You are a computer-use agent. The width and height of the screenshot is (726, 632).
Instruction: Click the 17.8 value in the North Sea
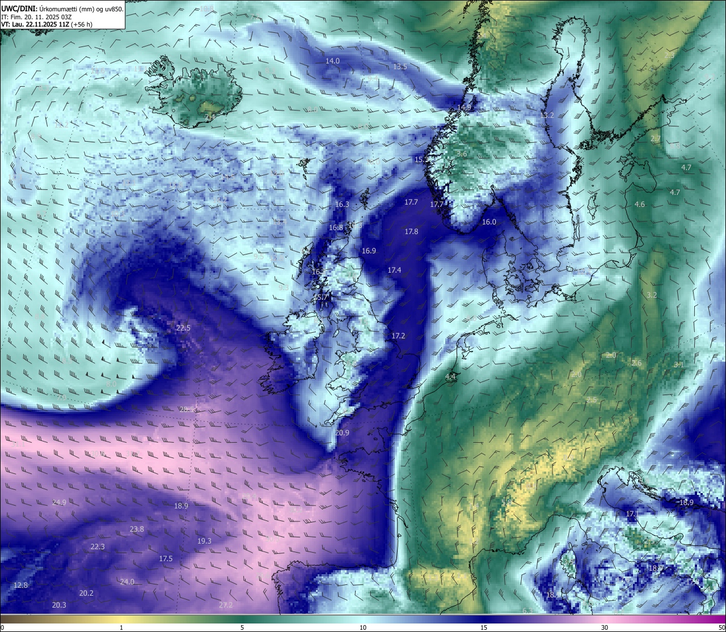[x=411, y=231]
